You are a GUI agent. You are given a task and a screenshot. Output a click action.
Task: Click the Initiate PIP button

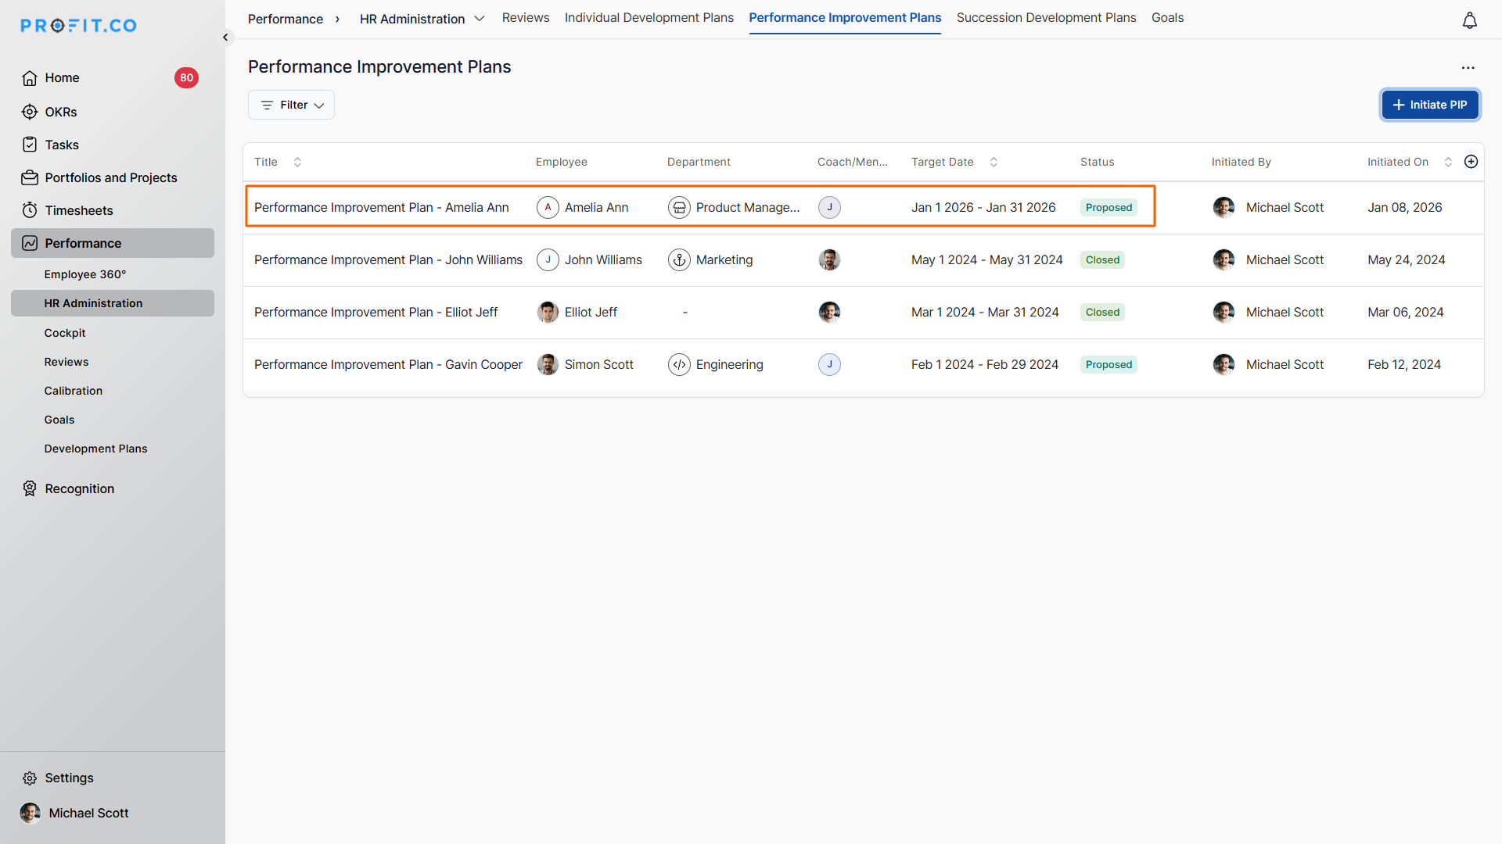pyautogui.click(x=1429, y=105)
